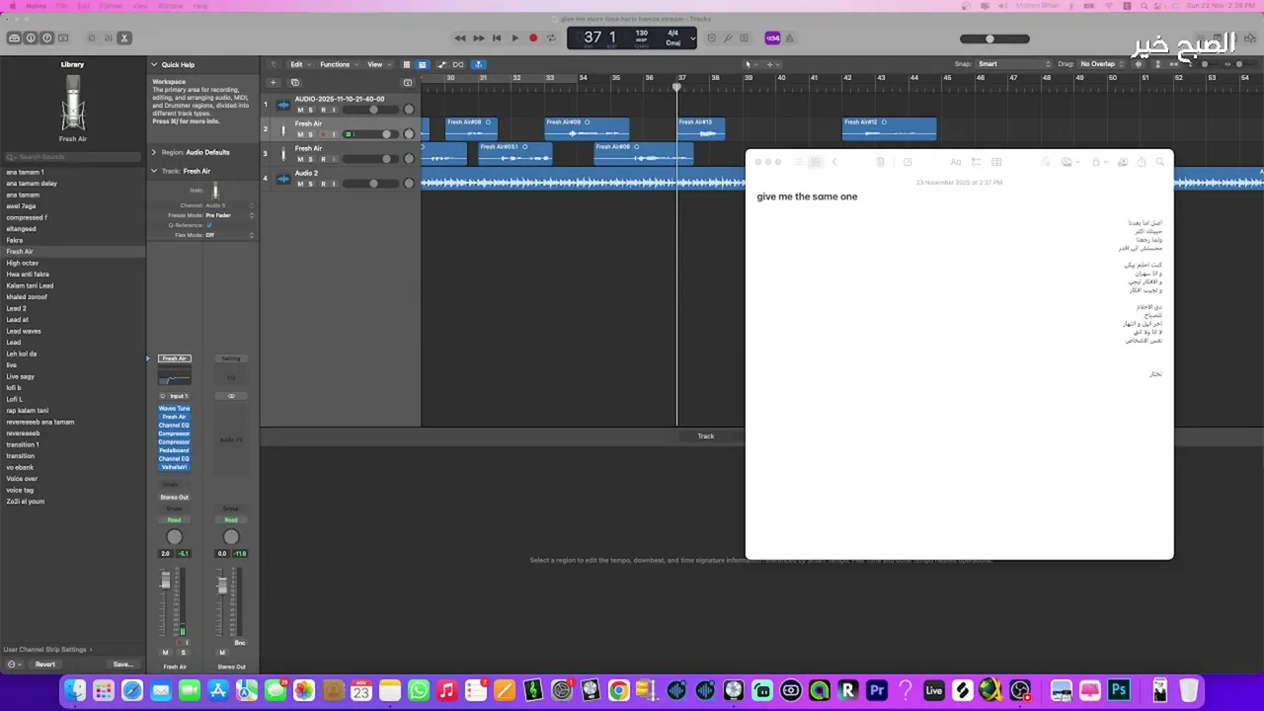Collapse the Quick Help section
1264x711 pixels.
[154, 64]
